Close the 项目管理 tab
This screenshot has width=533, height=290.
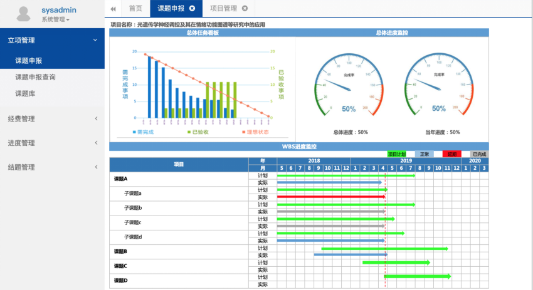(x=245, y=9)
